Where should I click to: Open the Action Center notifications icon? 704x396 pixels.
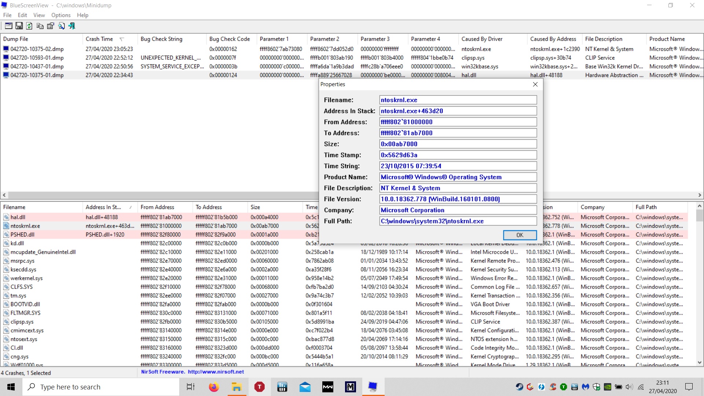pos(689,387)
